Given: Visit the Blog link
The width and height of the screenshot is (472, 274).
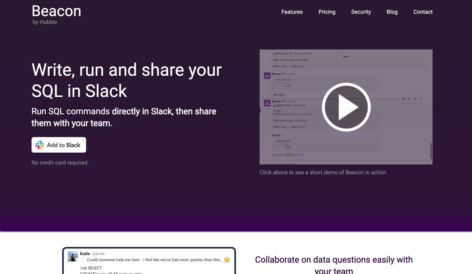Looking at the screenshot, I should [392, 12].
